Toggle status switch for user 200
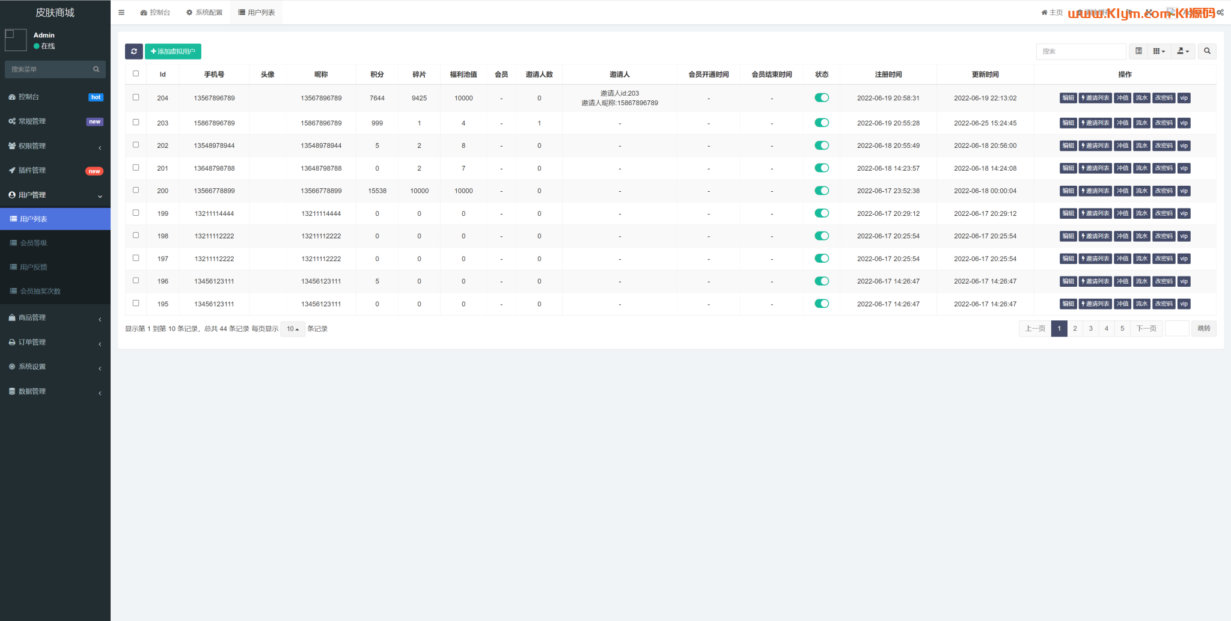Screen dimensions: 1231x621 click(822, 191)
